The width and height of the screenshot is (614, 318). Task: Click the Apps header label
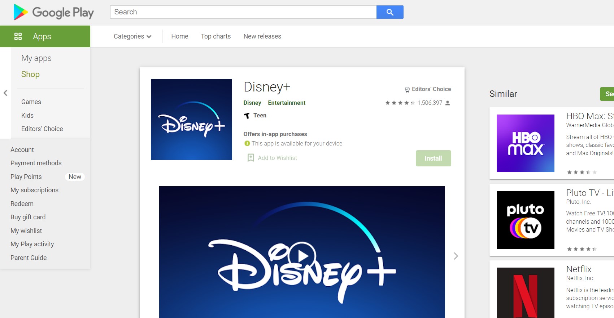pos(42,36)
